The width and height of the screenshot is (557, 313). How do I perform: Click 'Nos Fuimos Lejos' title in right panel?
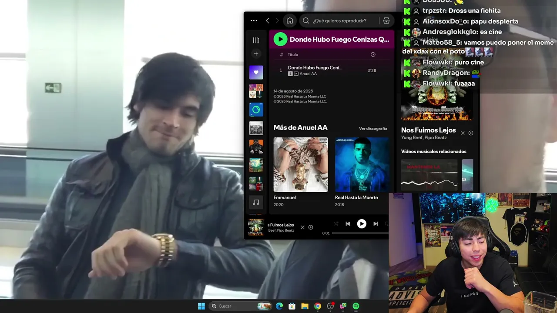pyautogui.click(x=429, y=130)
